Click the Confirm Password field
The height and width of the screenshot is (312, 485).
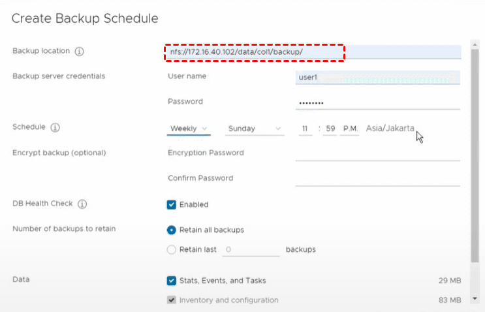(x=377, y=179)
